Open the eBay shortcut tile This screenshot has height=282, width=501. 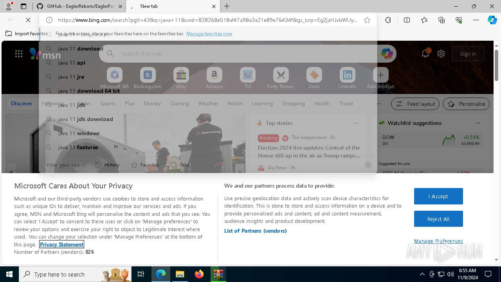[x=181, y=78]
